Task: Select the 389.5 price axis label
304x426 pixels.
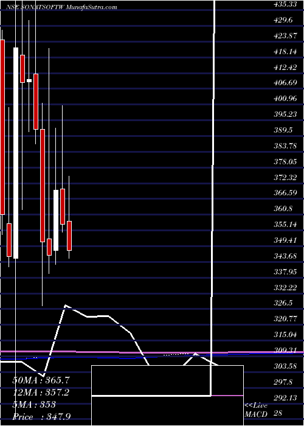Action: (283, 130)
